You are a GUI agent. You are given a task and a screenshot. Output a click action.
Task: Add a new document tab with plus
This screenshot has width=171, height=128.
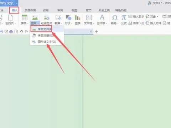click(97, 32)
